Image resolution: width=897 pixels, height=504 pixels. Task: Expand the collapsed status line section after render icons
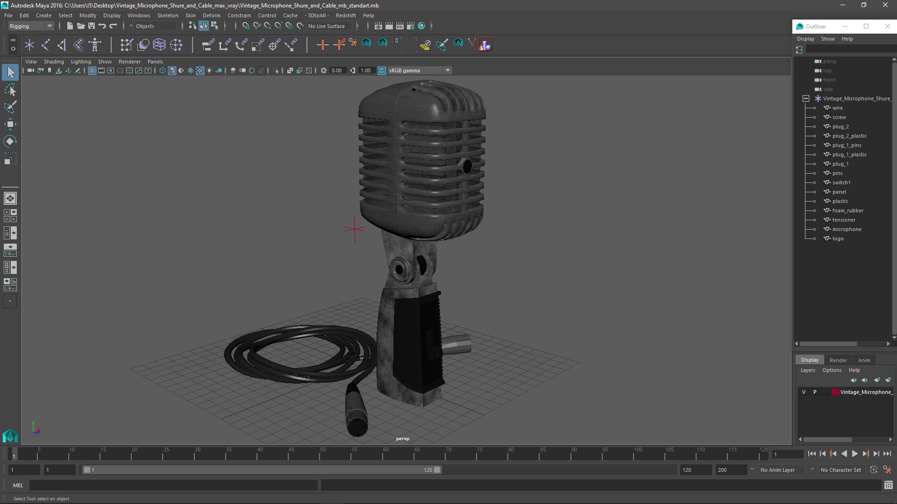[x=431, y=26]
